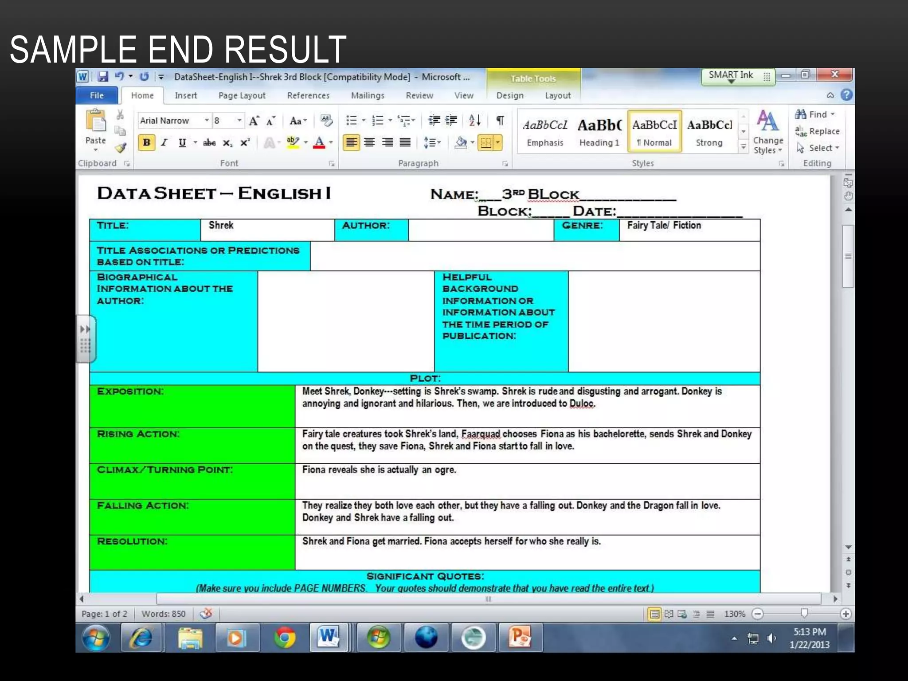Click the Strikethrough icon

[209, 143]
